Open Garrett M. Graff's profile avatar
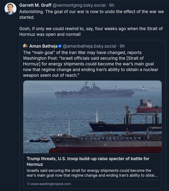This screenshot has width=169, height=191. coord(11,9)
